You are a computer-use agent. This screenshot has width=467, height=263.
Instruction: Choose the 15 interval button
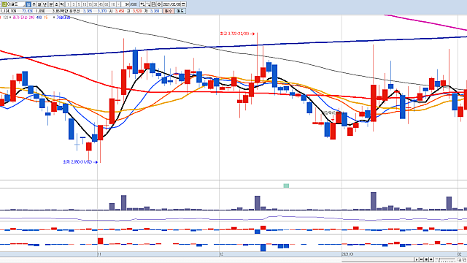(90, 4)
